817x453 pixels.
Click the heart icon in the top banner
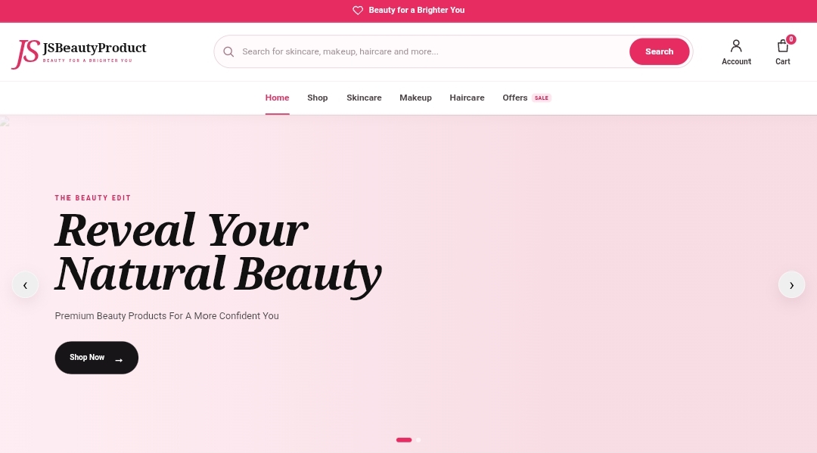point(357,11)
